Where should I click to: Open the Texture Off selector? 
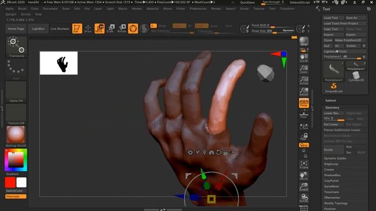pos(16,114)
